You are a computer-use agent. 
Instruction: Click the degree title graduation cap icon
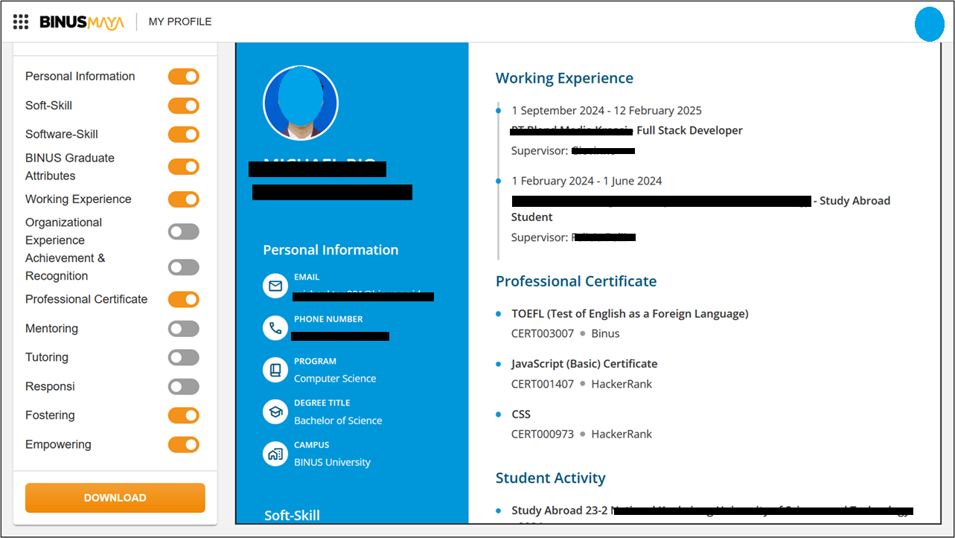[275, 411]
